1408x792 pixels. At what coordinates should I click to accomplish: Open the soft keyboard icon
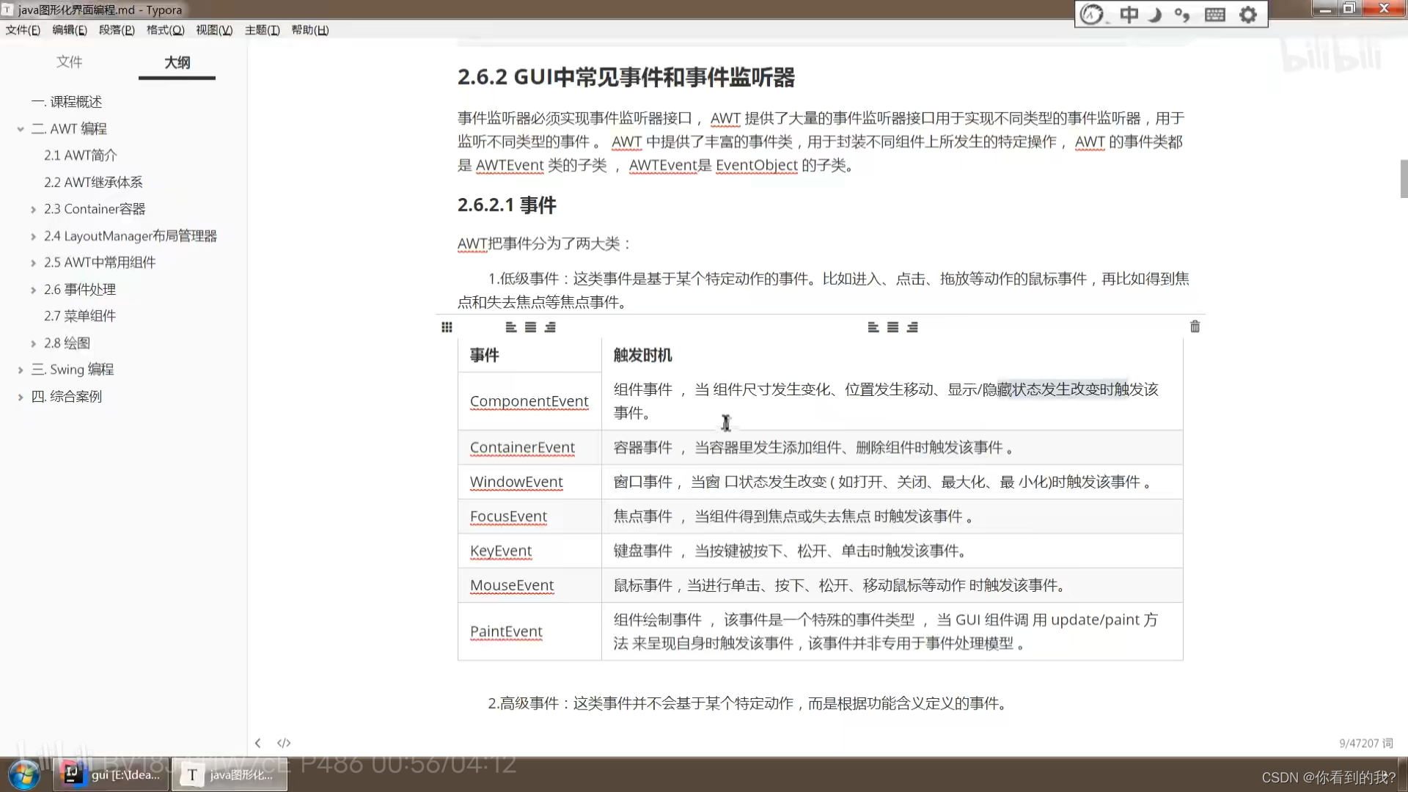click(1214, 15)
